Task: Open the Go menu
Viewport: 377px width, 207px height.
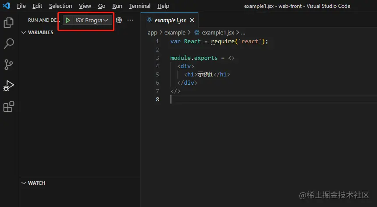Action: [x=102, y=6]
